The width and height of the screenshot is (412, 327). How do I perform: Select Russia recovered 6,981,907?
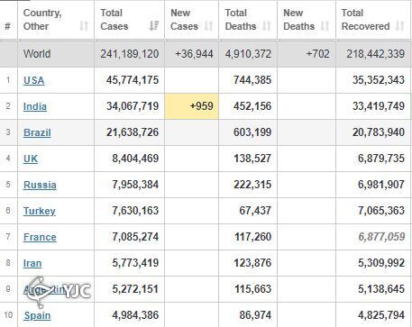pos(381,185)
